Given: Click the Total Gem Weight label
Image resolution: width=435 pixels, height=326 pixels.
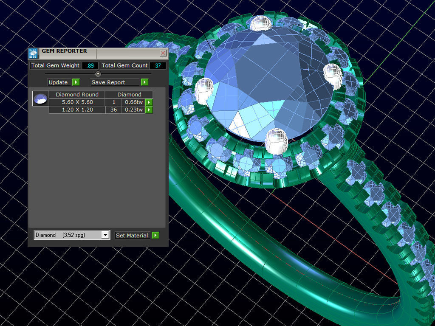Looking at the screenshot, I should 56,66.
